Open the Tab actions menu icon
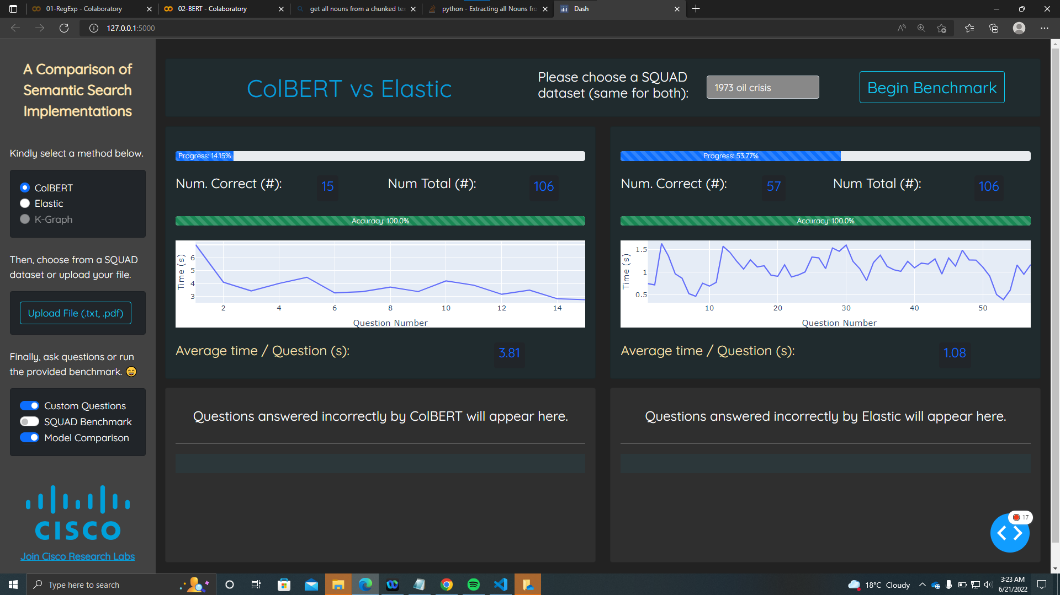This screenshot has width=1060, height=595. click(x=13, y=9)
